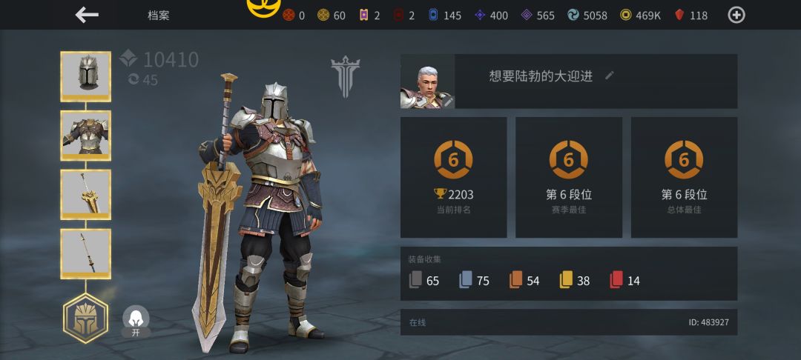Select the helmet equipment slot

pos(86,76)
